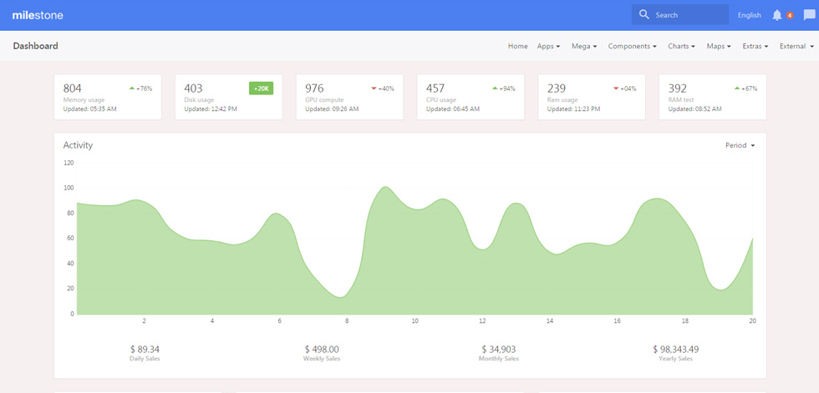Screen dimensions: 819x393
Task: Click the Dashboard page title
Action: (x=35, y=46)
